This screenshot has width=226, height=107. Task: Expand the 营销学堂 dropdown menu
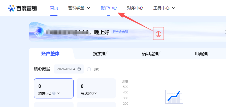click(x=79, y=8)
